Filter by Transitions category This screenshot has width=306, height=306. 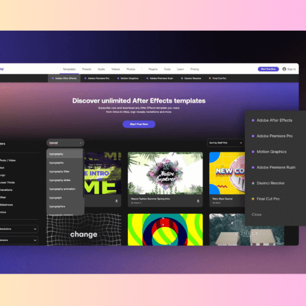(x=6, y=190)
